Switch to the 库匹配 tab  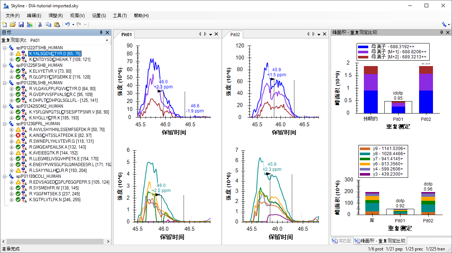(x=342, y=241)
